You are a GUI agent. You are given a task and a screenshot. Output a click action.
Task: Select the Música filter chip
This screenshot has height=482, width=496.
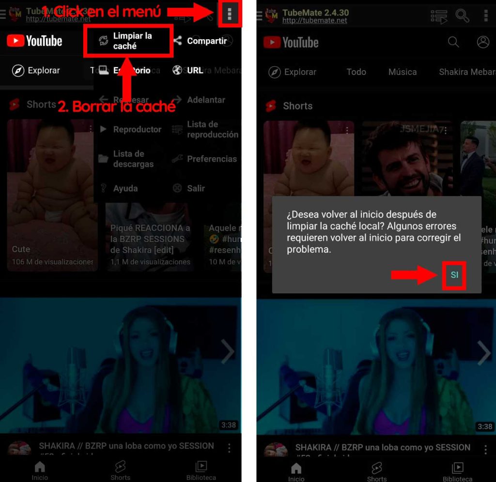coord(403,72)
